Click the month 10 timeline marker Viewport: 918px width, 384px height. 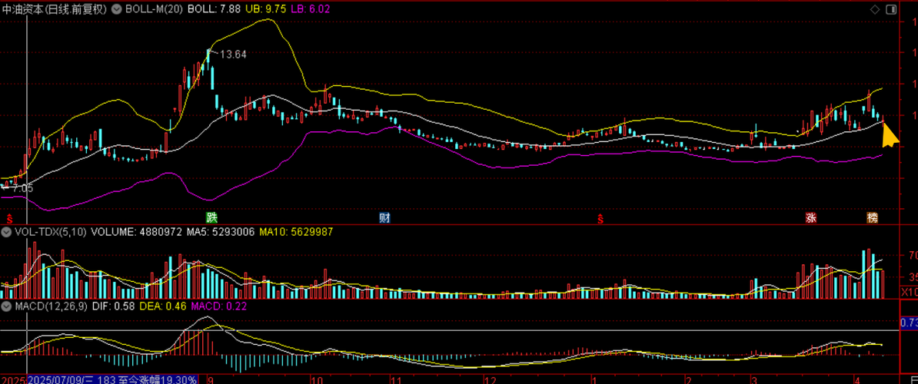318,379
